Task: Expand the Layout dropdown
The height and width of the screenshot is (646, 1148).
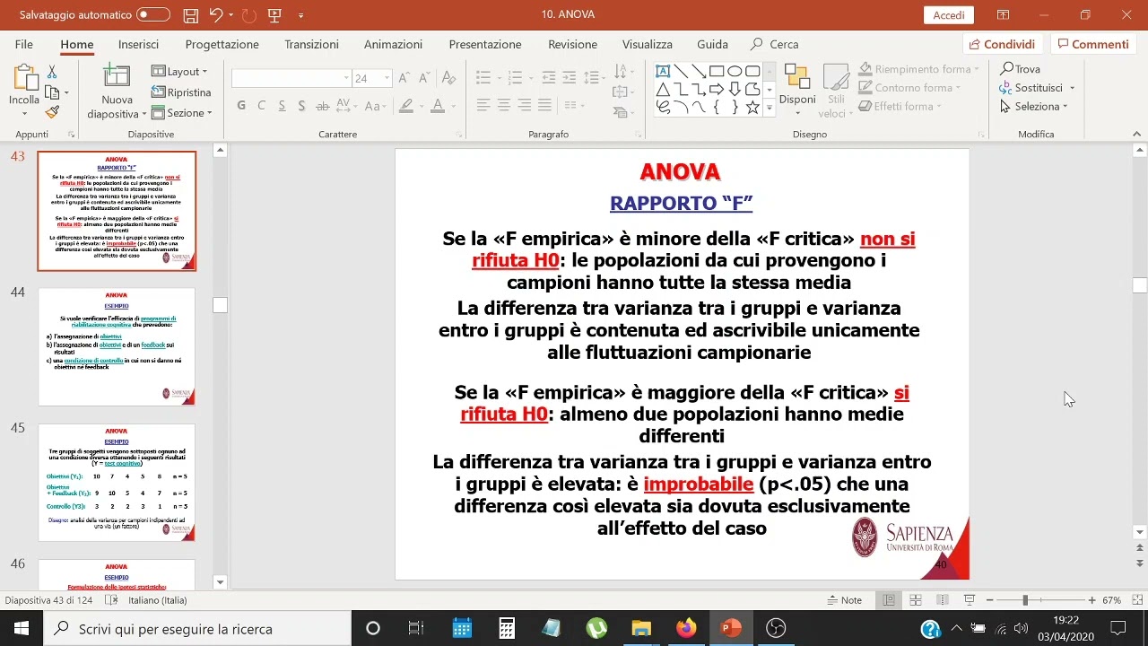Action: 179,72
